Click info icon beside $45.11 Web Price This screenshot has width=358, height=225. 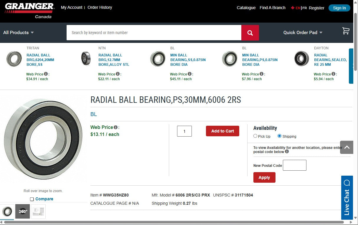(190, 74)
